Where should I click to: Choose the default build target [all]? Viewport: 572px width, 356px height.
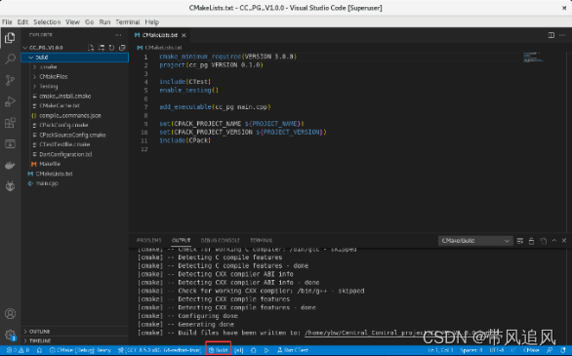[x=238, y=350]
